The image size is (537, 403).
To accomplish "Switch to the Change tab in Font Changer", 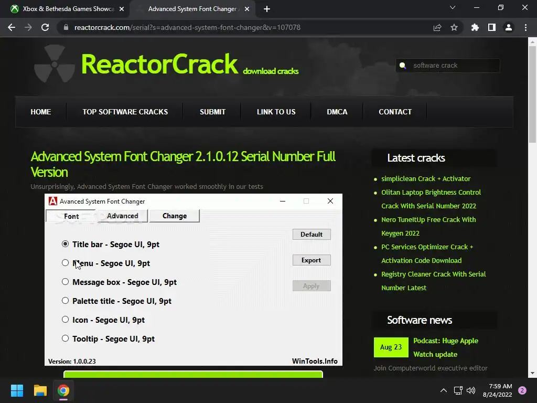I will (x=174, y=216).
